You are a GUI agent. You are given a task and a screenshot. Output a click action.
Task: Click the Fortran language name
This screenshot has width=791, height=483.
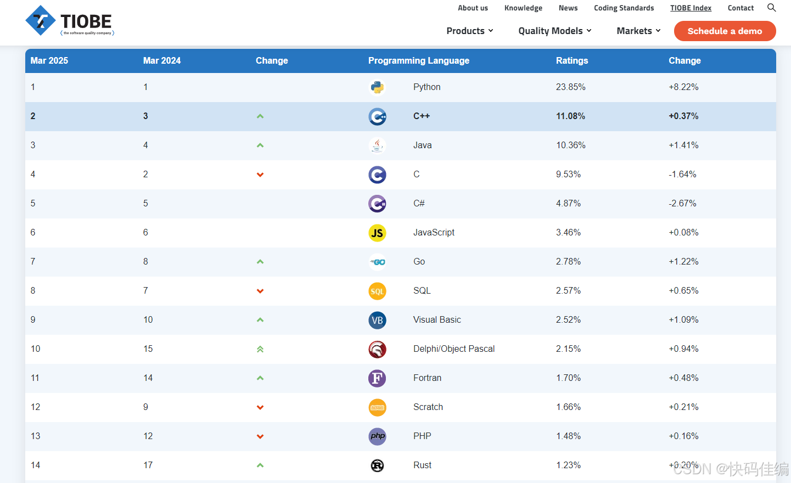(427, 378)
